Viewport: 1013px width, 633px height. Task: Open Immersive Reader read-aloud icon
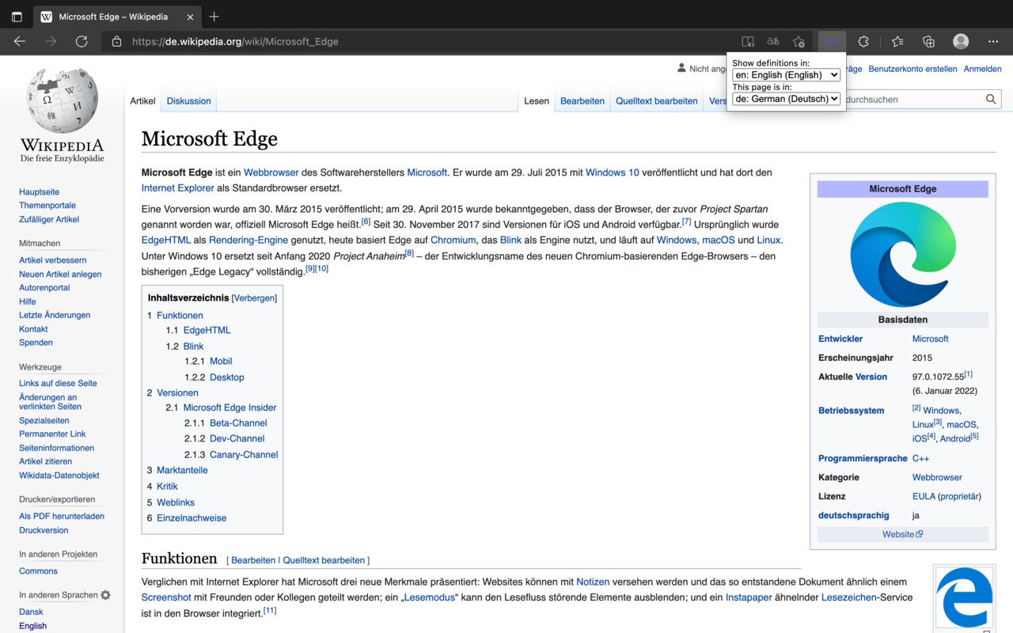tap(748, 42)
